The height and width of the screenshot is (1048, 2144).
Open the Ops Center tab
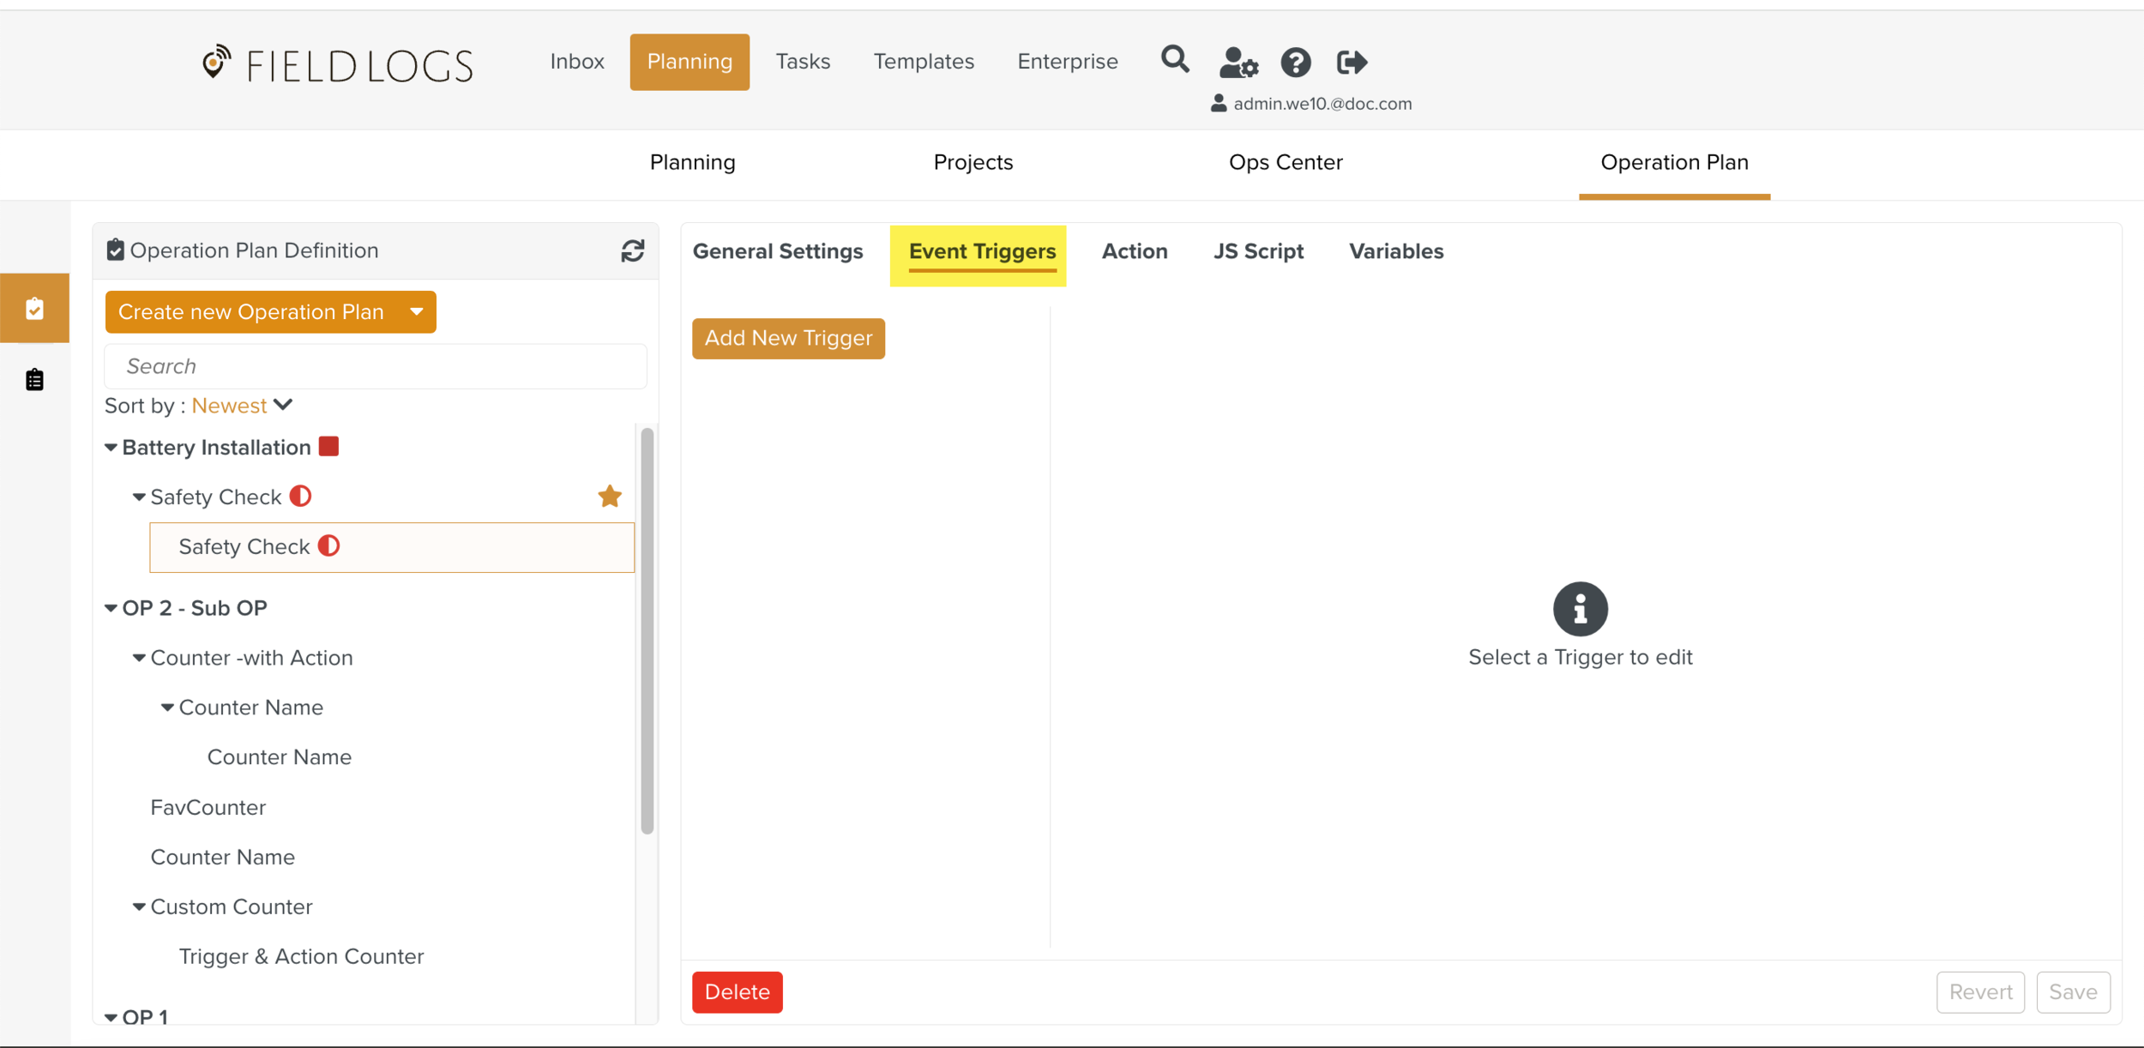(x=1285, y=162)
